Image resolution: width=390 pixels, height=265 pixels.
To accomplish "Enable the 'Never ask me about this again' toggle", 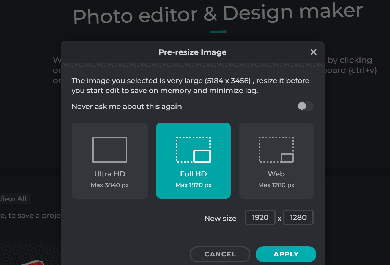I will coord(305,106).
